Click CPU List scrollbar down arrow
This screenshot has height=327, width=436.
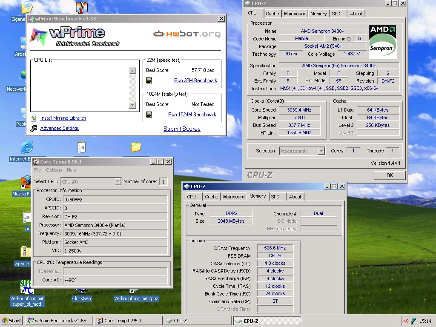(x=133, y=105)
